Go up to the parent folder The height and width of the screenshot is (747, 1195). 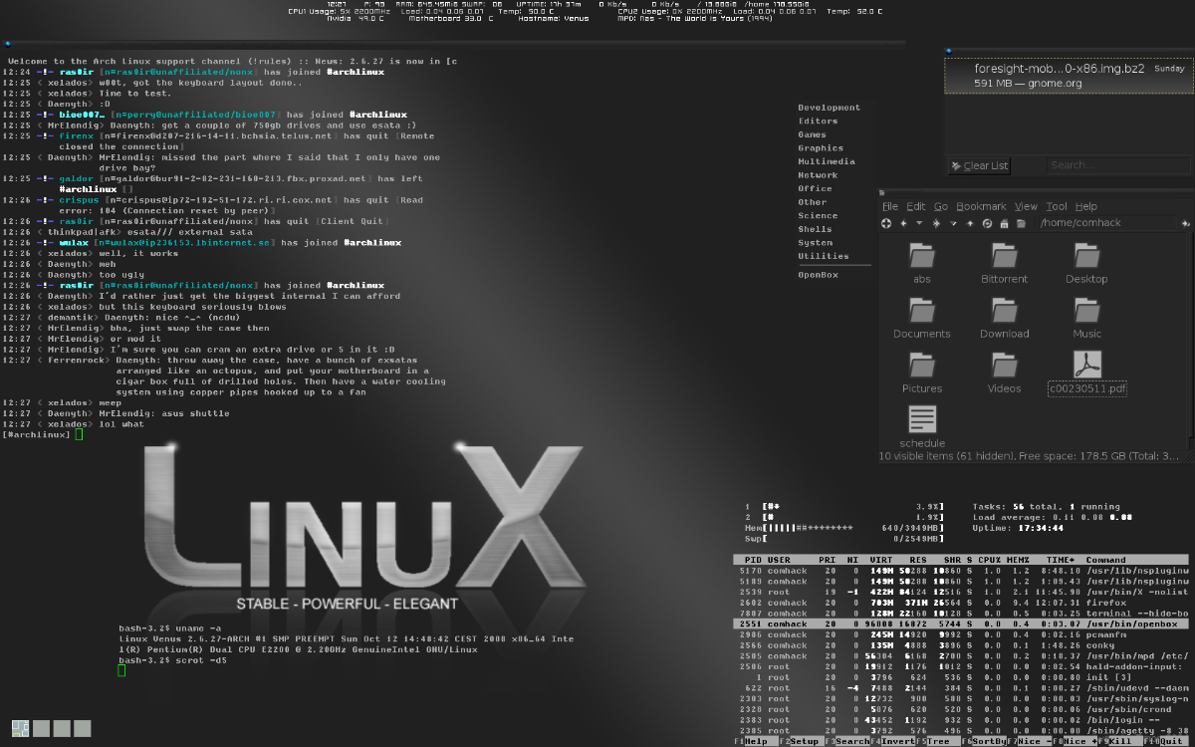pos(970,223)
